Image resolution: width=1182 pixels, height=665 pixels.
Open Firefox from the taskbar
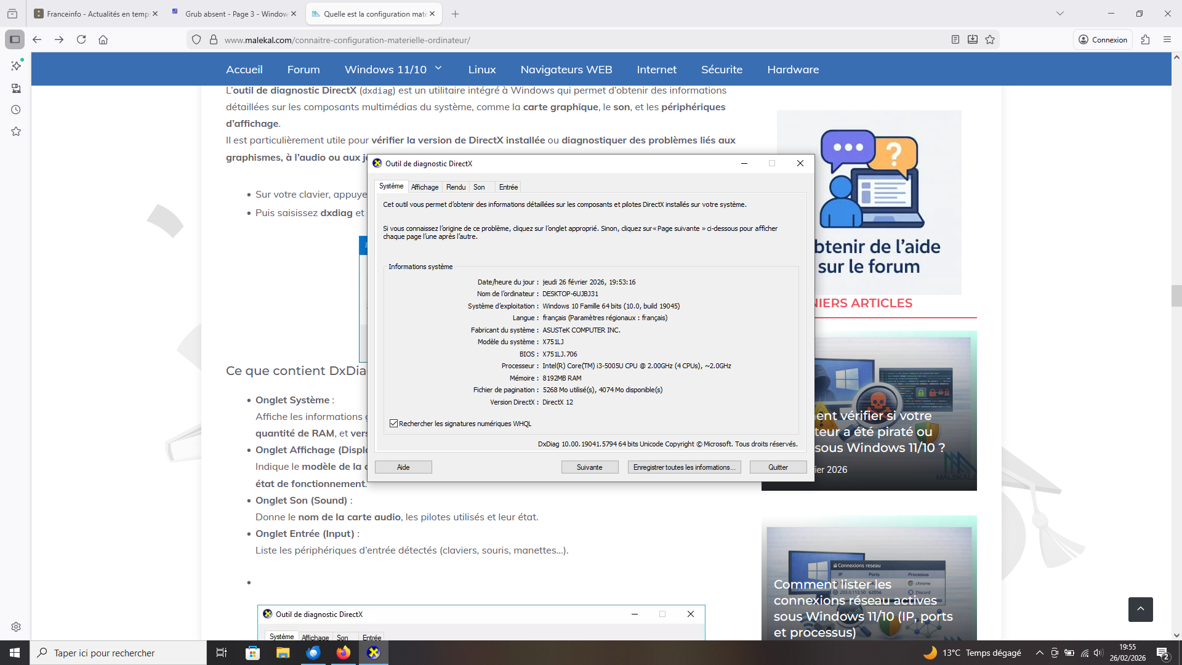click(x=344, y=653)
